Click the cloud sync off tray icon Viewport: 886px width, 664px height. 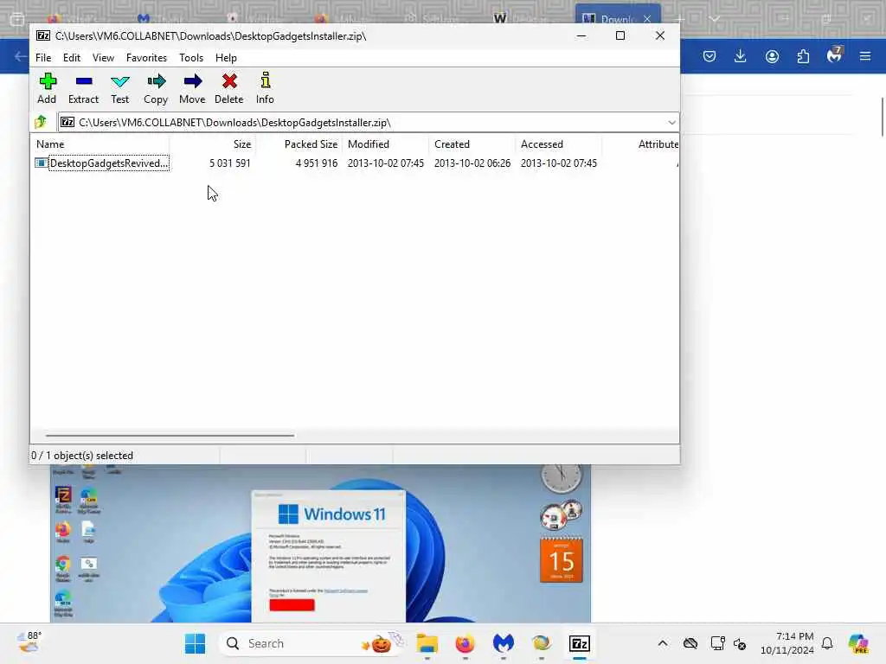click(690, 643)
